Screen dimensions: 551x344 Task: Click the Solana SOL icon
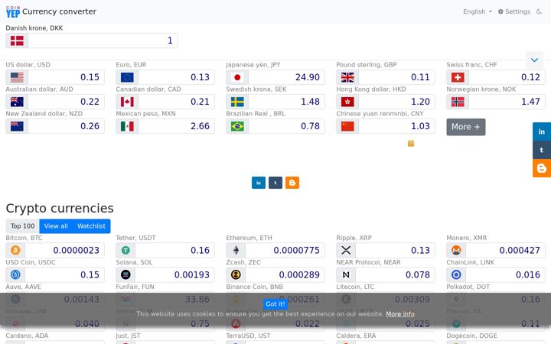(126, 275)
